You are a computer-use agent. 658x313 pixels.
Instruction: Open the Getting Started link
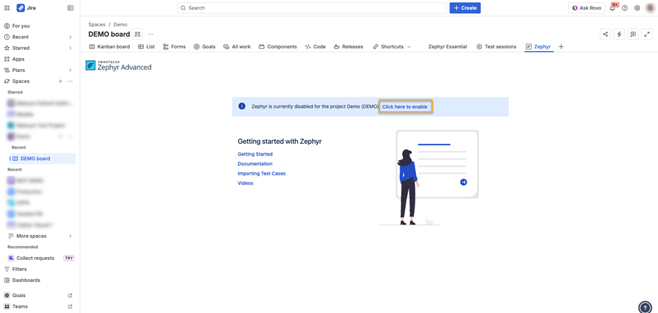coord(255,154)
